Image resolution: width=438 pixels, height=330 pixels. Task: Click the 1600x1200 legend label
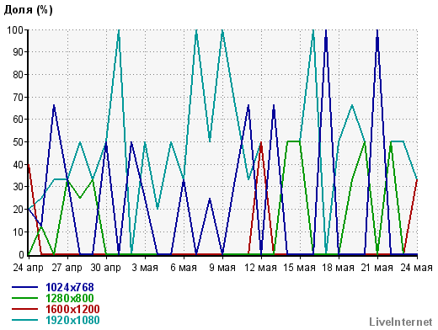pyautogui.click(x=72, y=309)
